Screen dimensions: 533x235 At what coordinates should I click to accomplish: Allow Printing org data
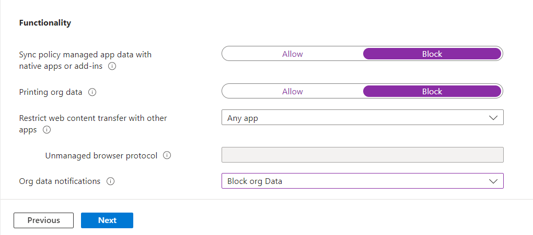coord(292,91)
